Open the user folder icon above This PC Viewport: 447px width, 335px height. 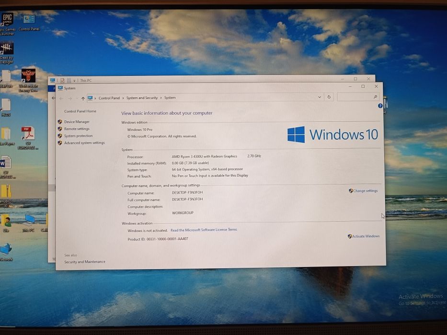(6, 223)
